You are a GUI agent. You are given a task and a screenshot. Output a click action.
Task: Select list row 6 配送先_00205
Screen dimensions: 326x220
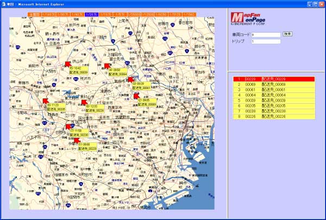[274, 106]
